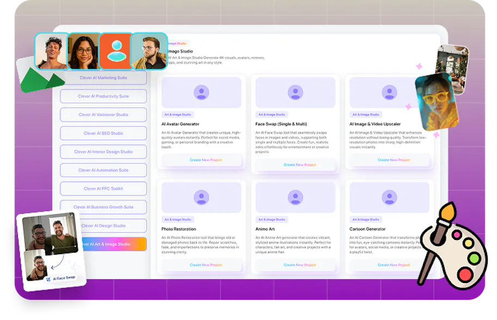Screen dimensions: 497x320
Task: Select Clever AI Productivity Suite
Action: coord(103,96)
